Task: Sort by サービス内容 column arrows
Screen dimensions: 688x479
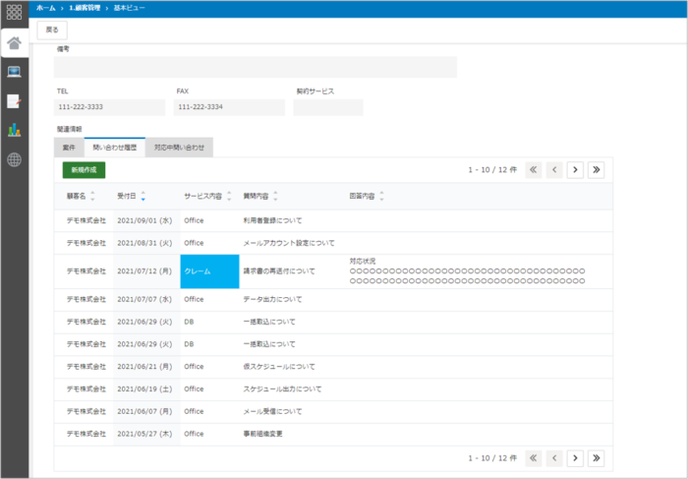Action: (229, 197)
